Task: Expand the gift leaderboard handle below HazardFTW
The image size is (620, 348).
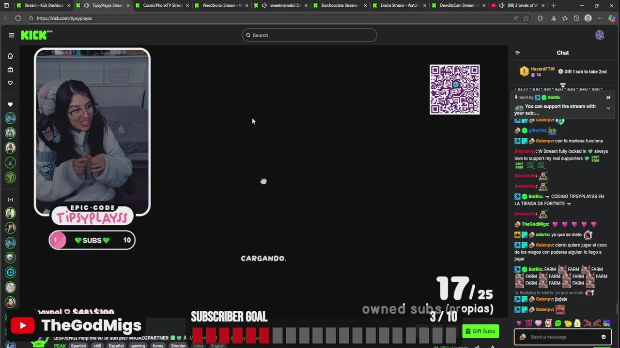Action: tap(563, 85)
